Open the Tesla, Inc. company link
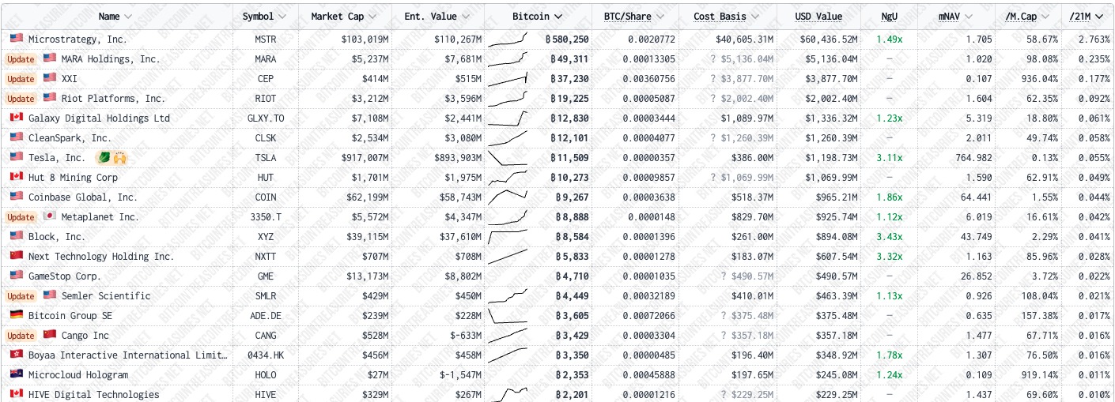Screen dimensions: 1115x402 57,157
